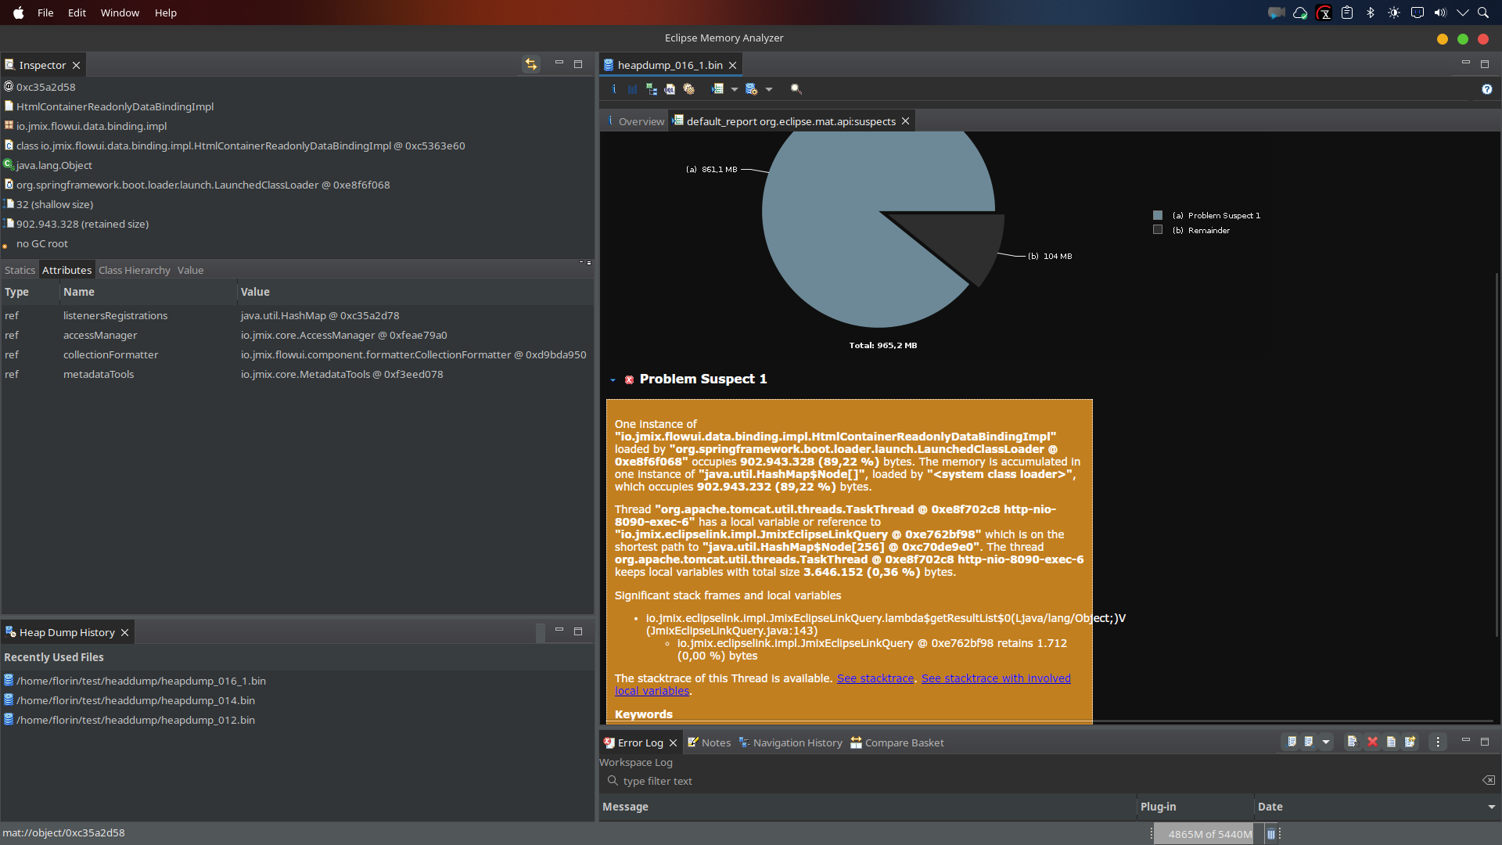Screen dimensions: 1502x845
Task: Click the Clear Log Viewer icon
Action: (1353, 742)
